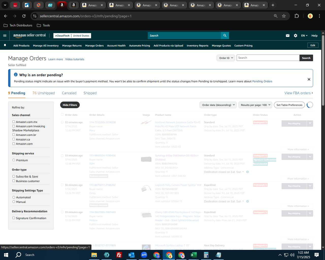Image resolution: width=325 pixels, height=260 pixels.
Task: Open Outlook from the taskbar
Action: click(x=131, y=255)
